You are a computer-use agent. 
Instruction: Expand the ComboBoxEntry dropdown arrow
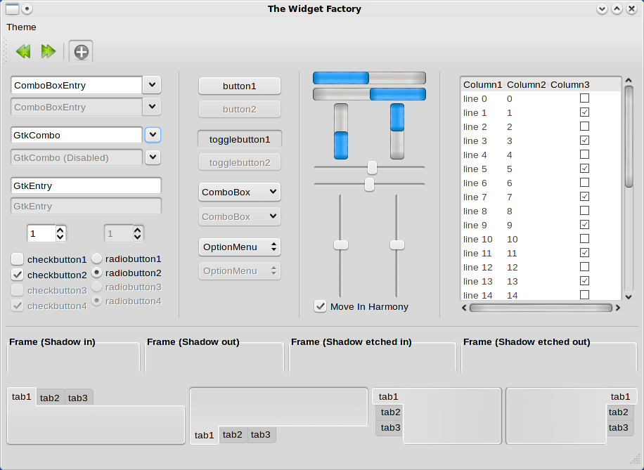pyautogui.click(x=152, y=85)
